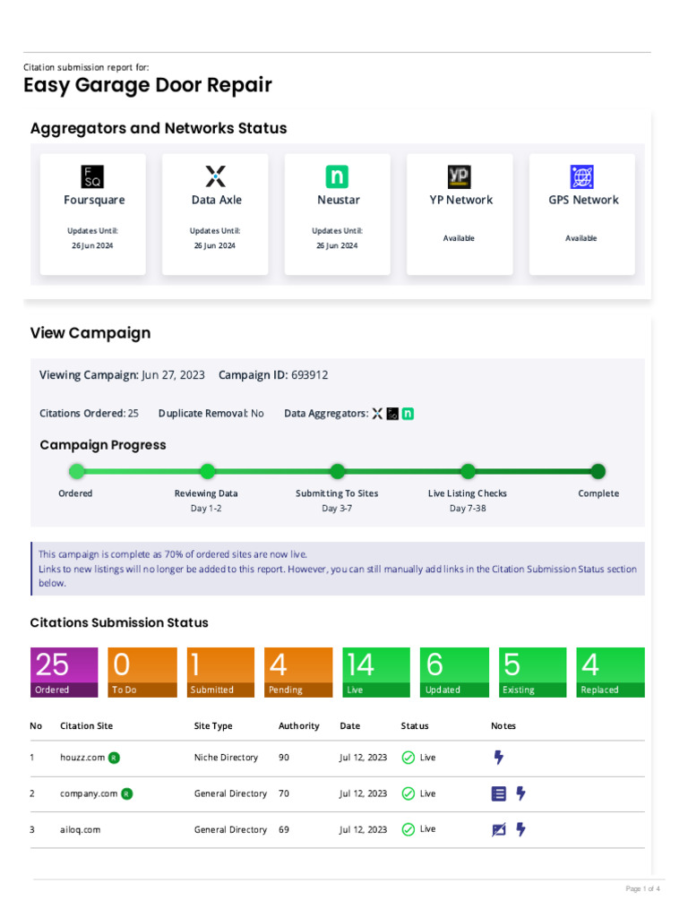Click the Complete progress marker

coord(598,471)
